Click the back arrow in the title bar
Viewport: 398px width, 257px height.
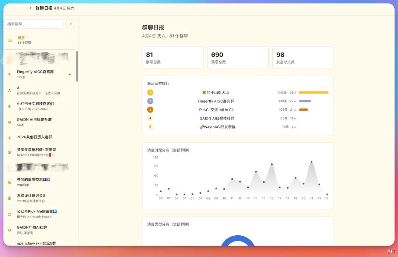pyautogui.click(x=30, y=8)
